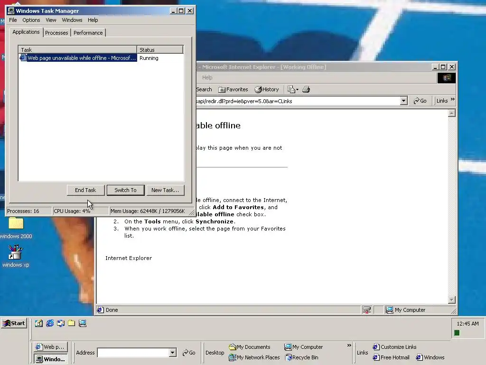This screenshot has height=365, width=486.
Task: Click the New Task button
Action: 165,190
